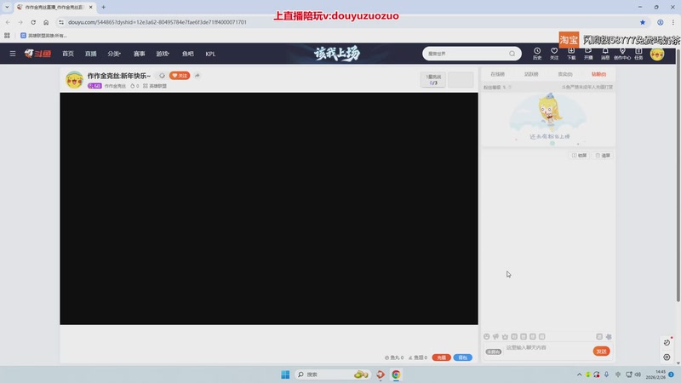The height and width of the screenshot is (383, 681).
Task: Open chat settings gear icon
Action: (x=609, y=336)
